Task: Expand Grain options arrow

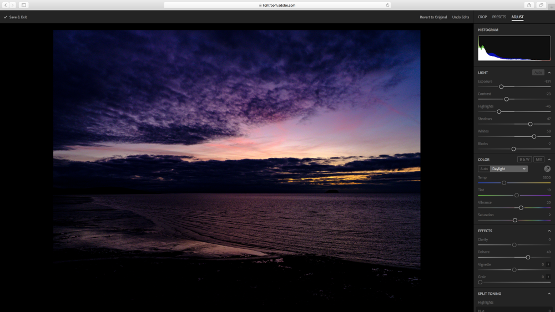Action: 548,277
